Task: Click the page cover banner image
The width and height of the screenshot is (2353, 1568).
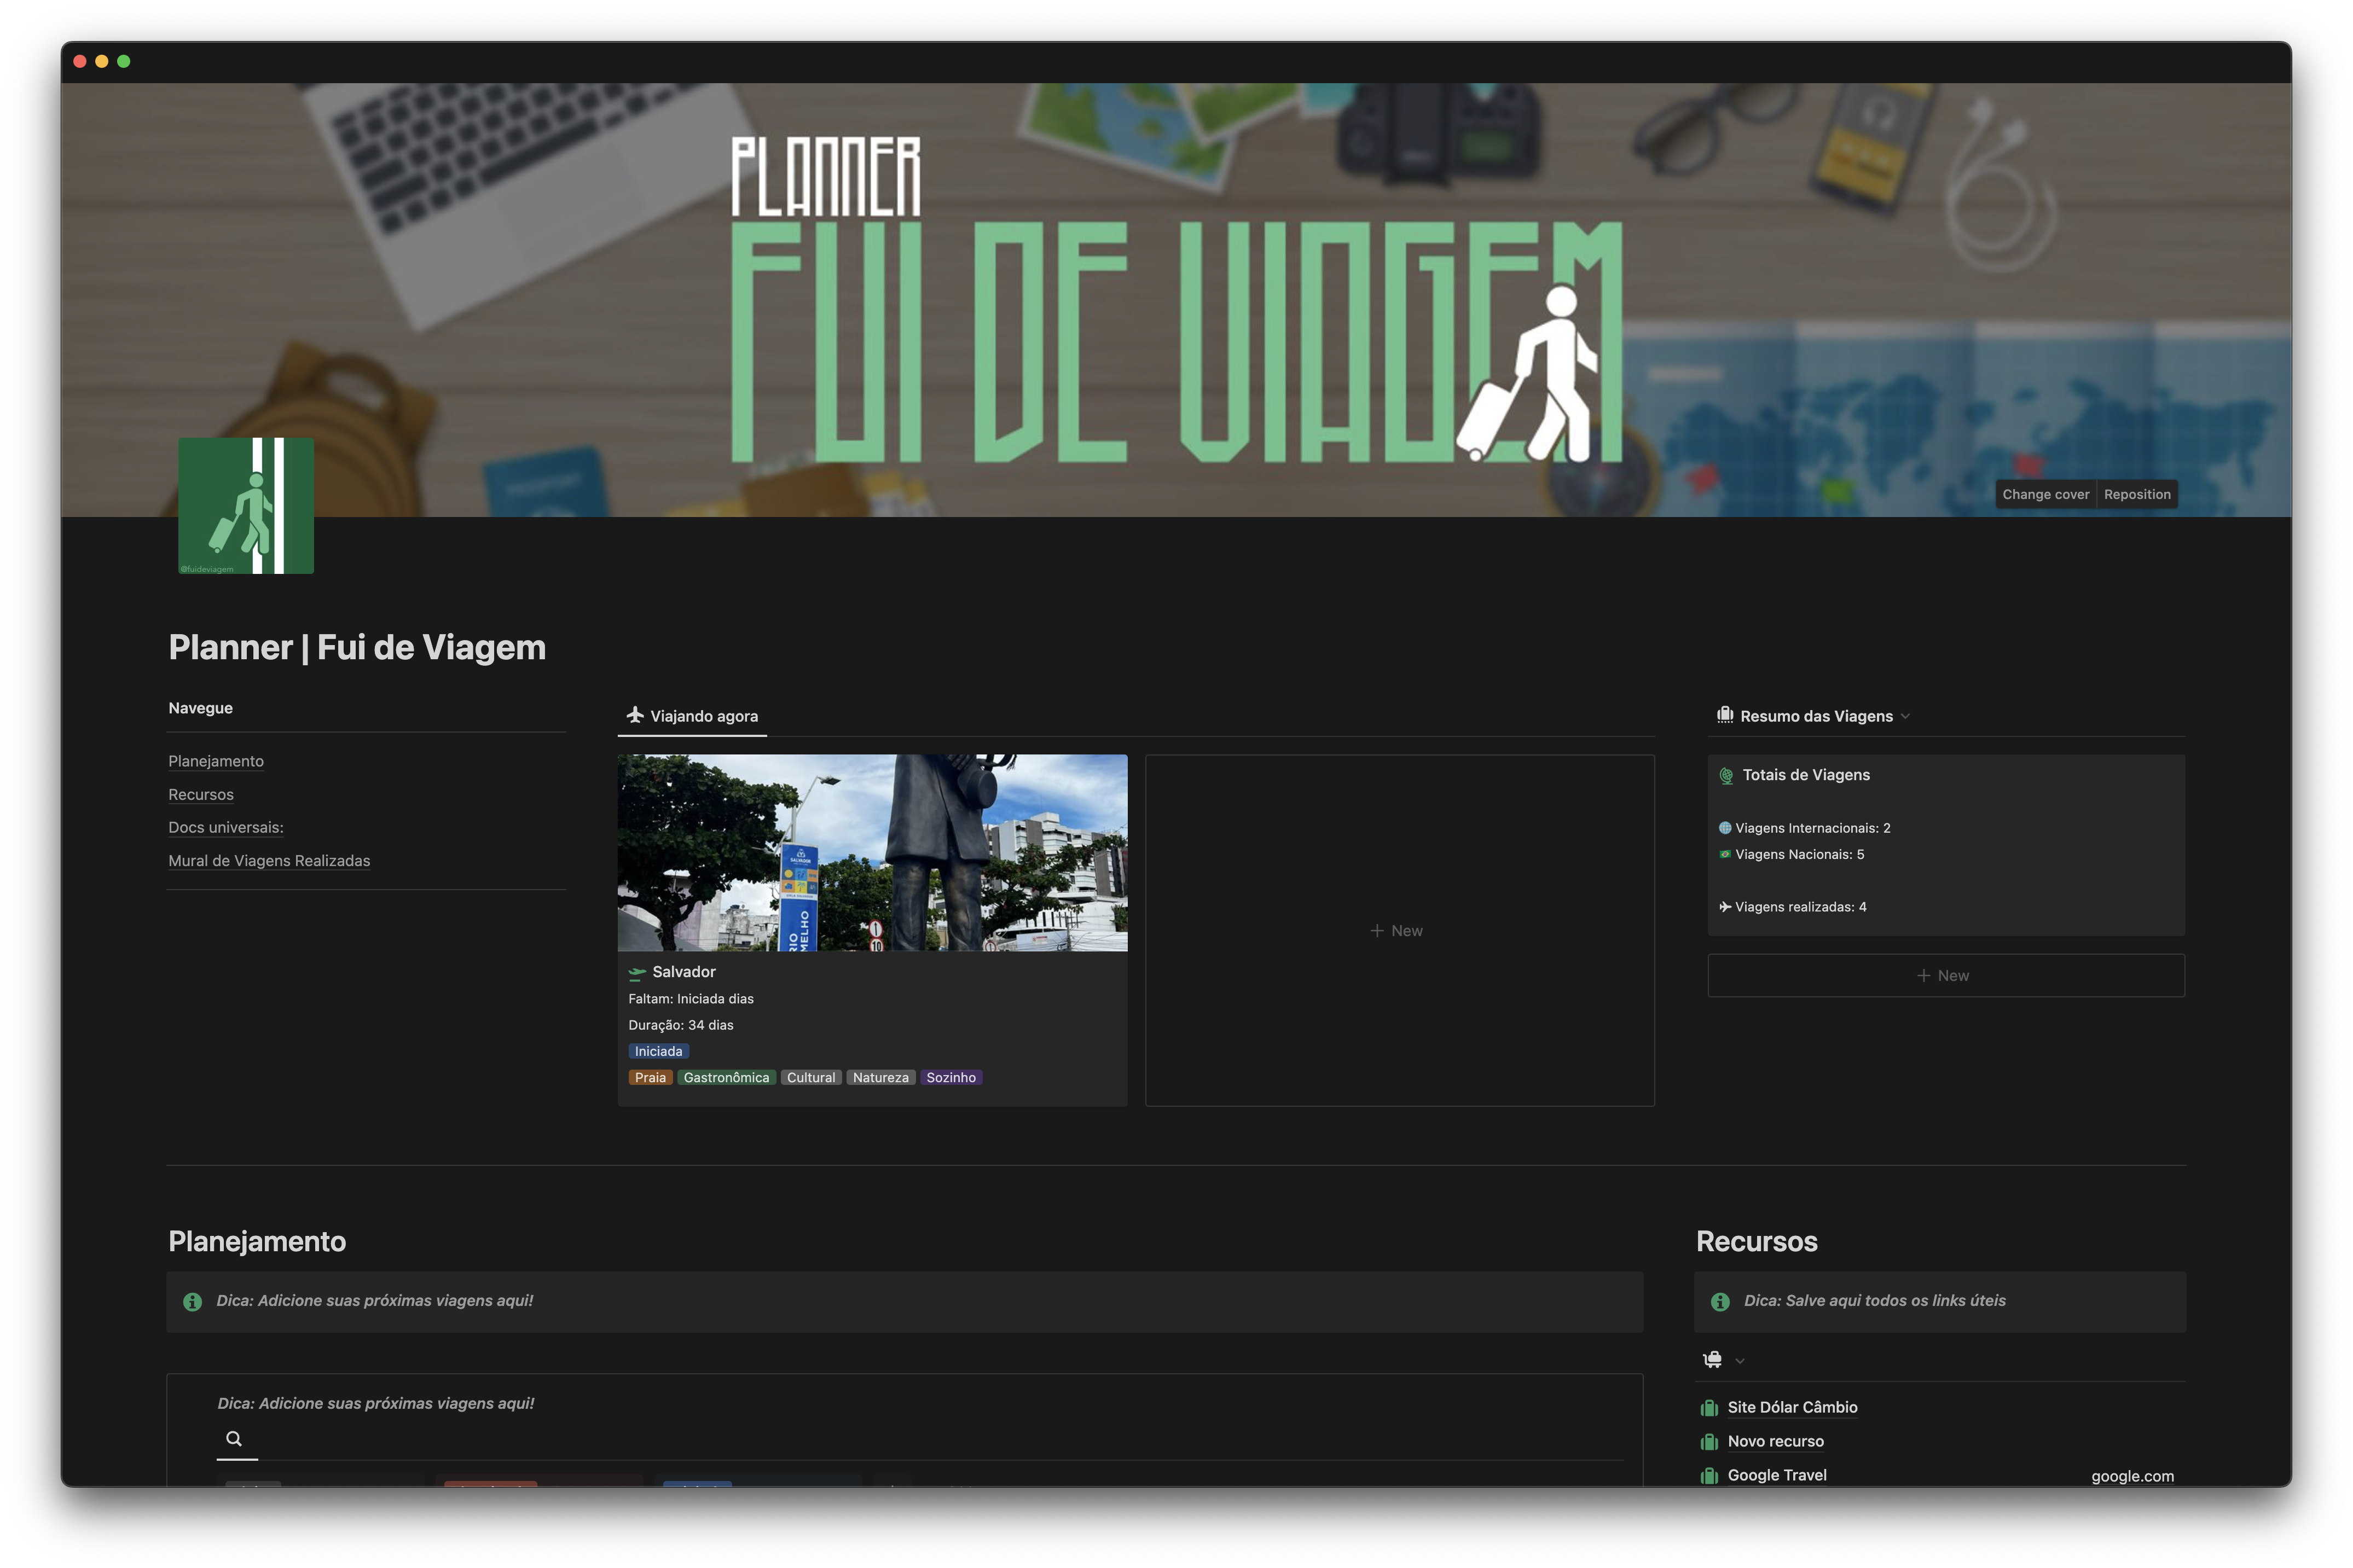Action: point(1176,300)
